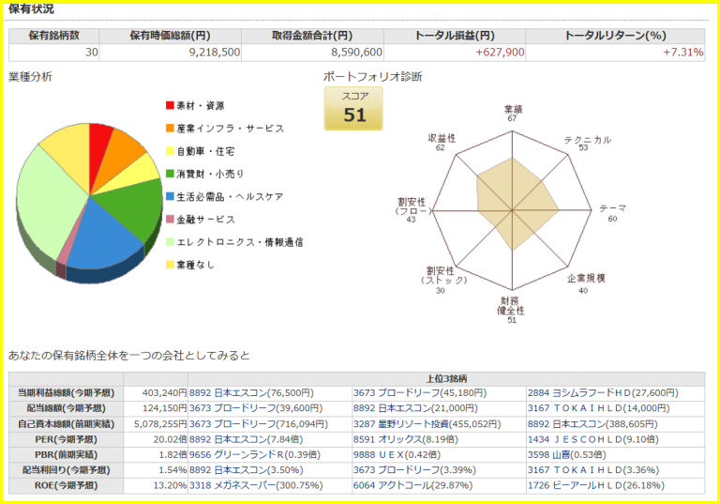
Task: Open 2884 ヨシムラフードHD link
Action: (x=603, y=393)
